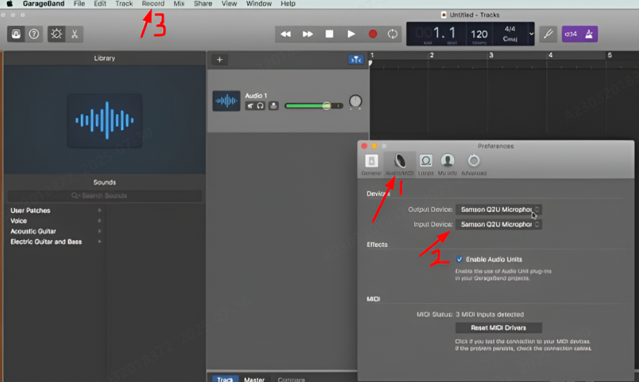Click bar 4 on the timeline ruler
This screenshot has height=382, width=639.
[x=551, y=55]
